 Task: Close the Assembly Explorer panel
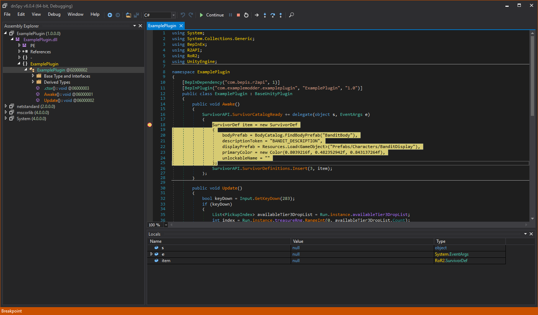140,26
